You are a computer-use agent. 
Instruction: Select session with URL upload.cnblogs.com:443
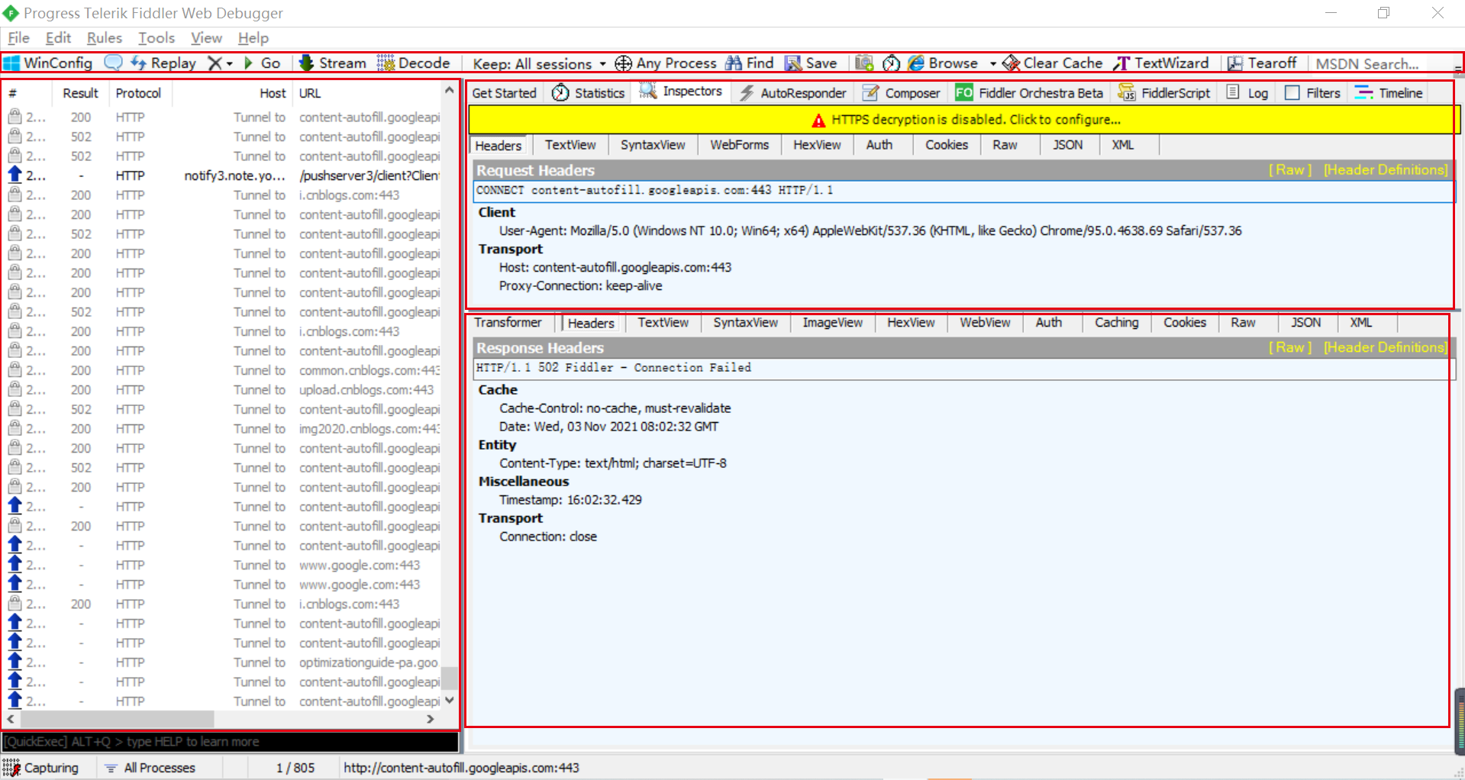pos(224,390)
